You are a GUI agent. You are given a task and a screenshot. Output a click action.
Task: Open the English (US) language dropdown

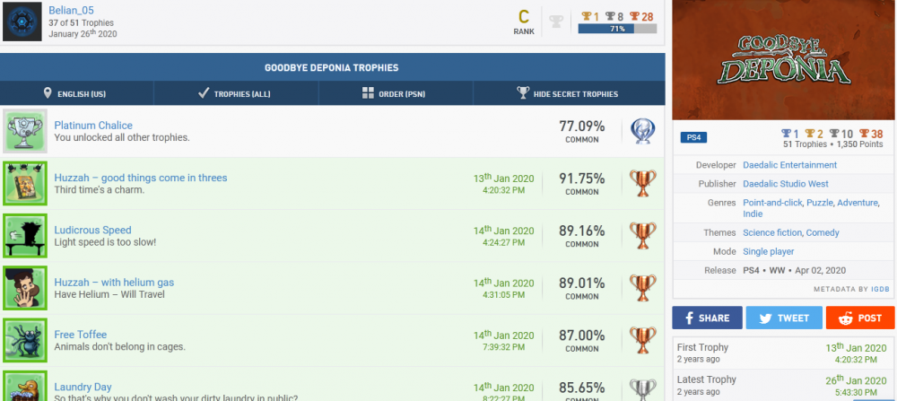(76, 94)
